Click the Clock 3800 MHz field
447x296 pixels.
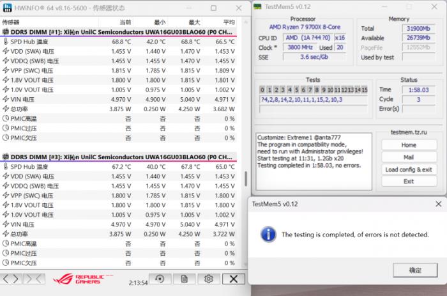300,47
